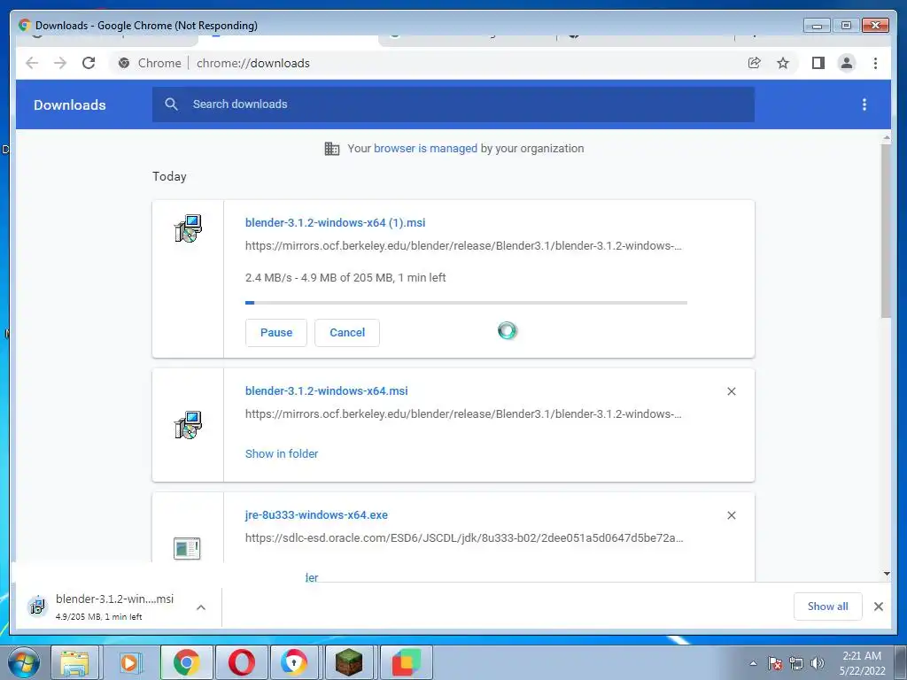Show hidden system tray icons
The height and width of the screenshot is (680, 907).
coord(753,663)
